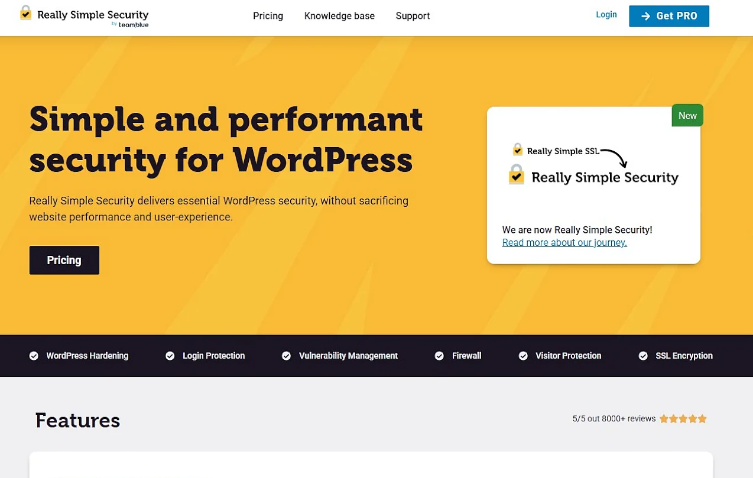Viewport: 753px width, 478px height.
Task: Click the 'Simple and performant security' headline
Action: click(226, 139)
